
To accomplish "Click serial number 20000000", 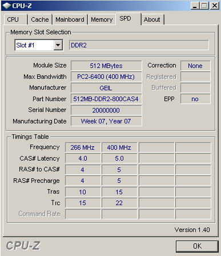I will click(x=106, y=110).
